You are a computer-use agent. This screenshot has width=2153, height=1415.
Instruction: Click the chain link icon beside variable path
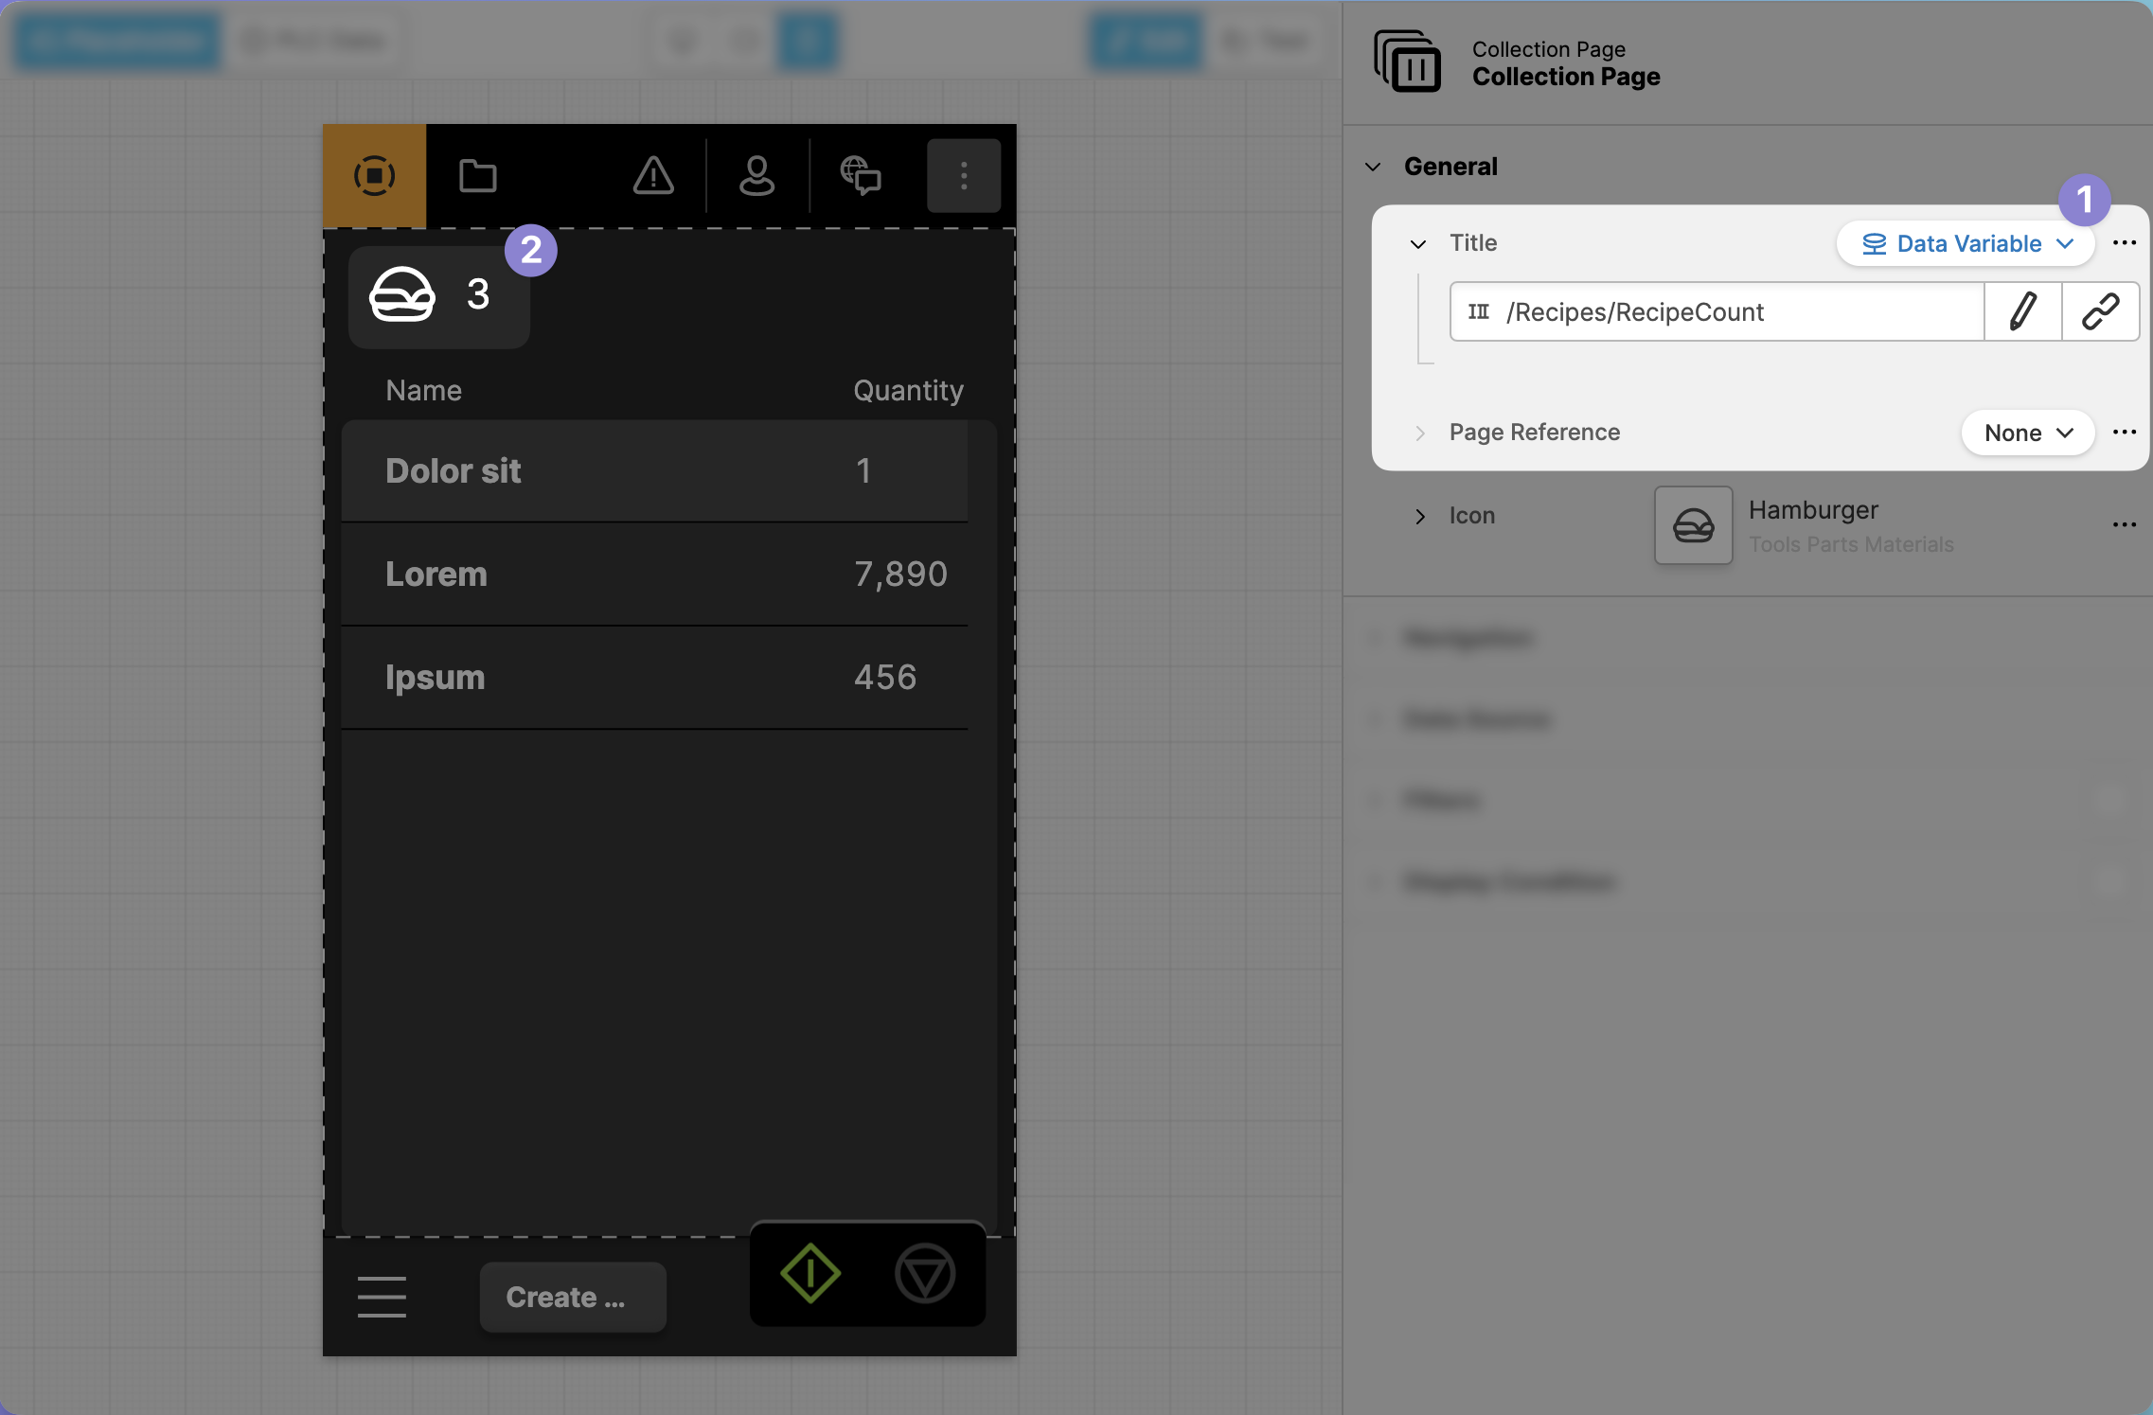[x=2100, y=311]
